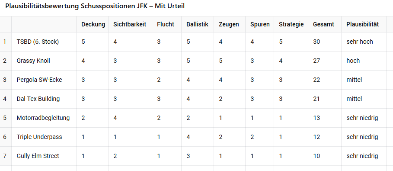
Task: Select the Deckung column header
Action: click(x=92, y=24)
